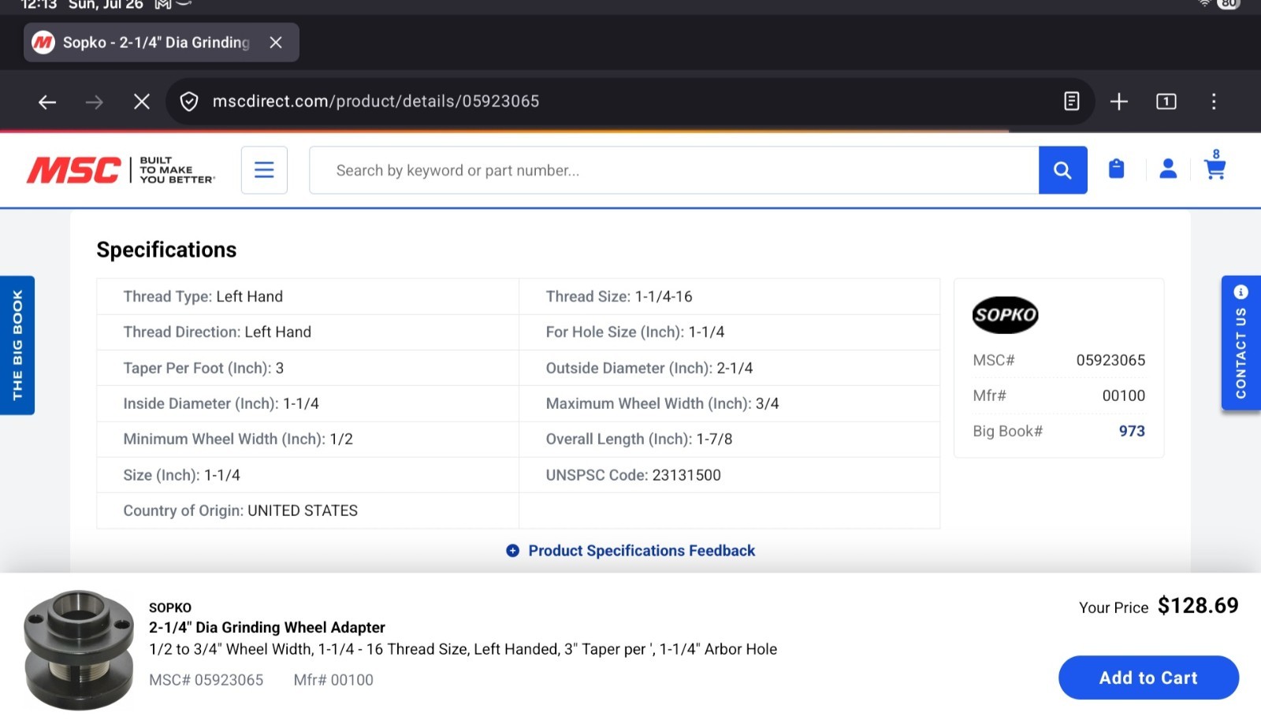This screenshot has height=724, width=1261.
Task: Select the Sopko 2-1/4" Dia Grinding tab
Action: [162, 43]
